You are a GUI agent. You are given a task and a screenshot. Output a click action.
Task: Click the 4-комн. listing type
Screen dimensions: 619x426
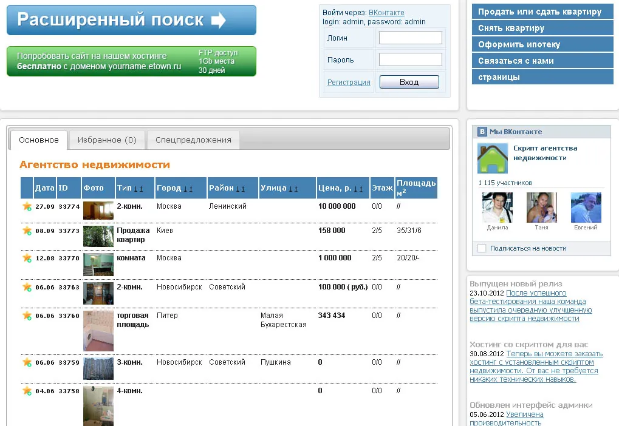(x=129, y=391)
